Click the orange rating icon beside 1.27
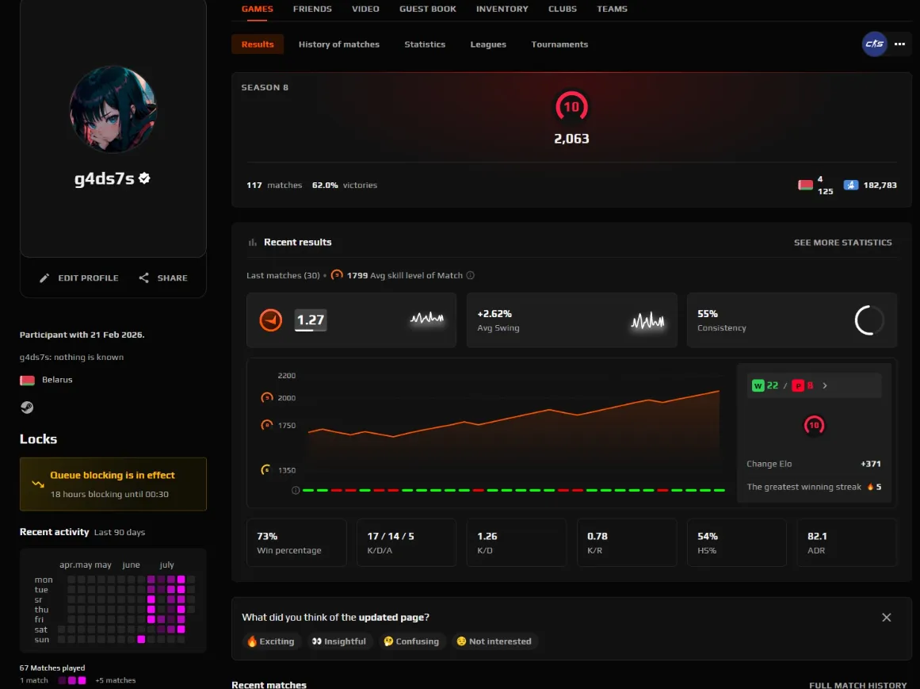920x689 pixels. [x=270, y=320]
